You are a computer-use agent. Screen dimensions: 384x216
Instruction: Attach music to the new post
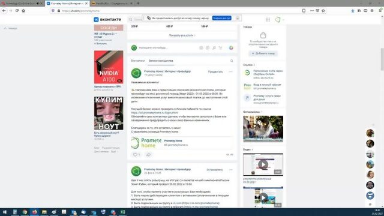[214, 48]
